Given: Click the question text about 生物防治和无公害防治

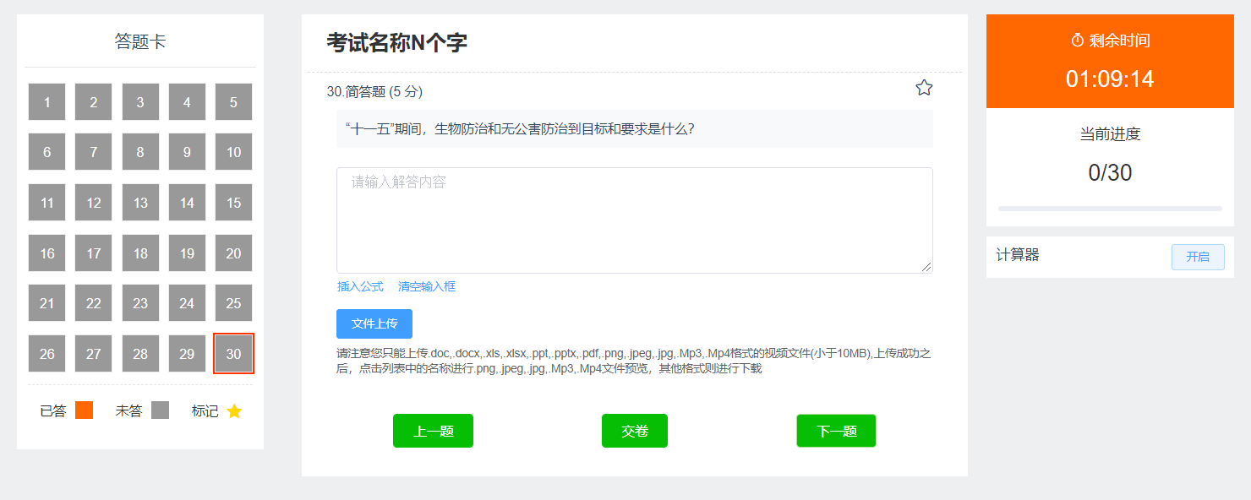Looking at the screenshot, I should pos(521,129).
